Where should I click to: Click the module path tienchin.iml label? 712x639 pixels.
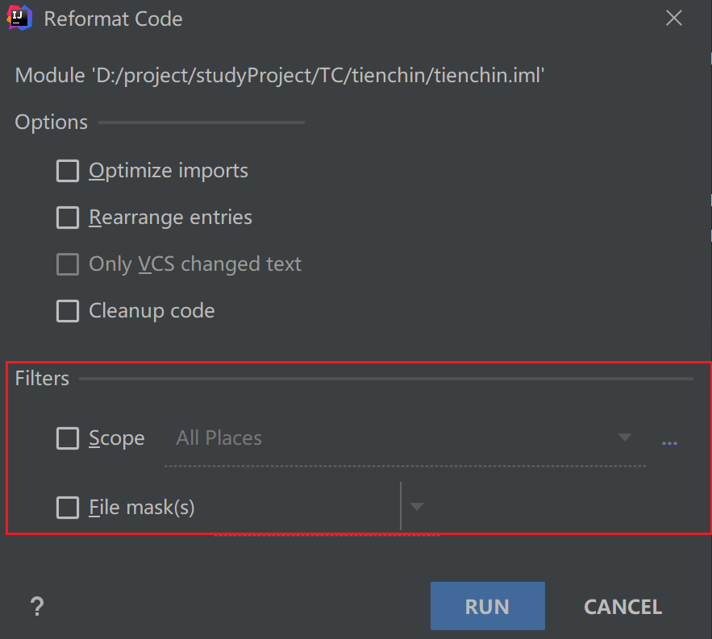pyautogui.click(x=281, y=77)
